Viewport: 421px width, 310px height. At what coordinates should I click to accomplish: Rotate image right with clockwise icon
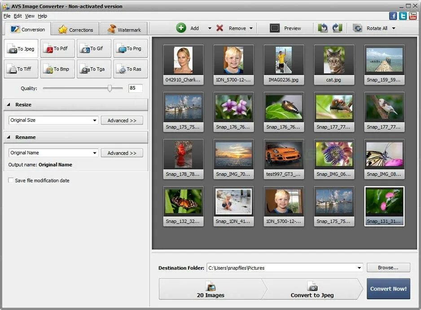coord(337,28)
